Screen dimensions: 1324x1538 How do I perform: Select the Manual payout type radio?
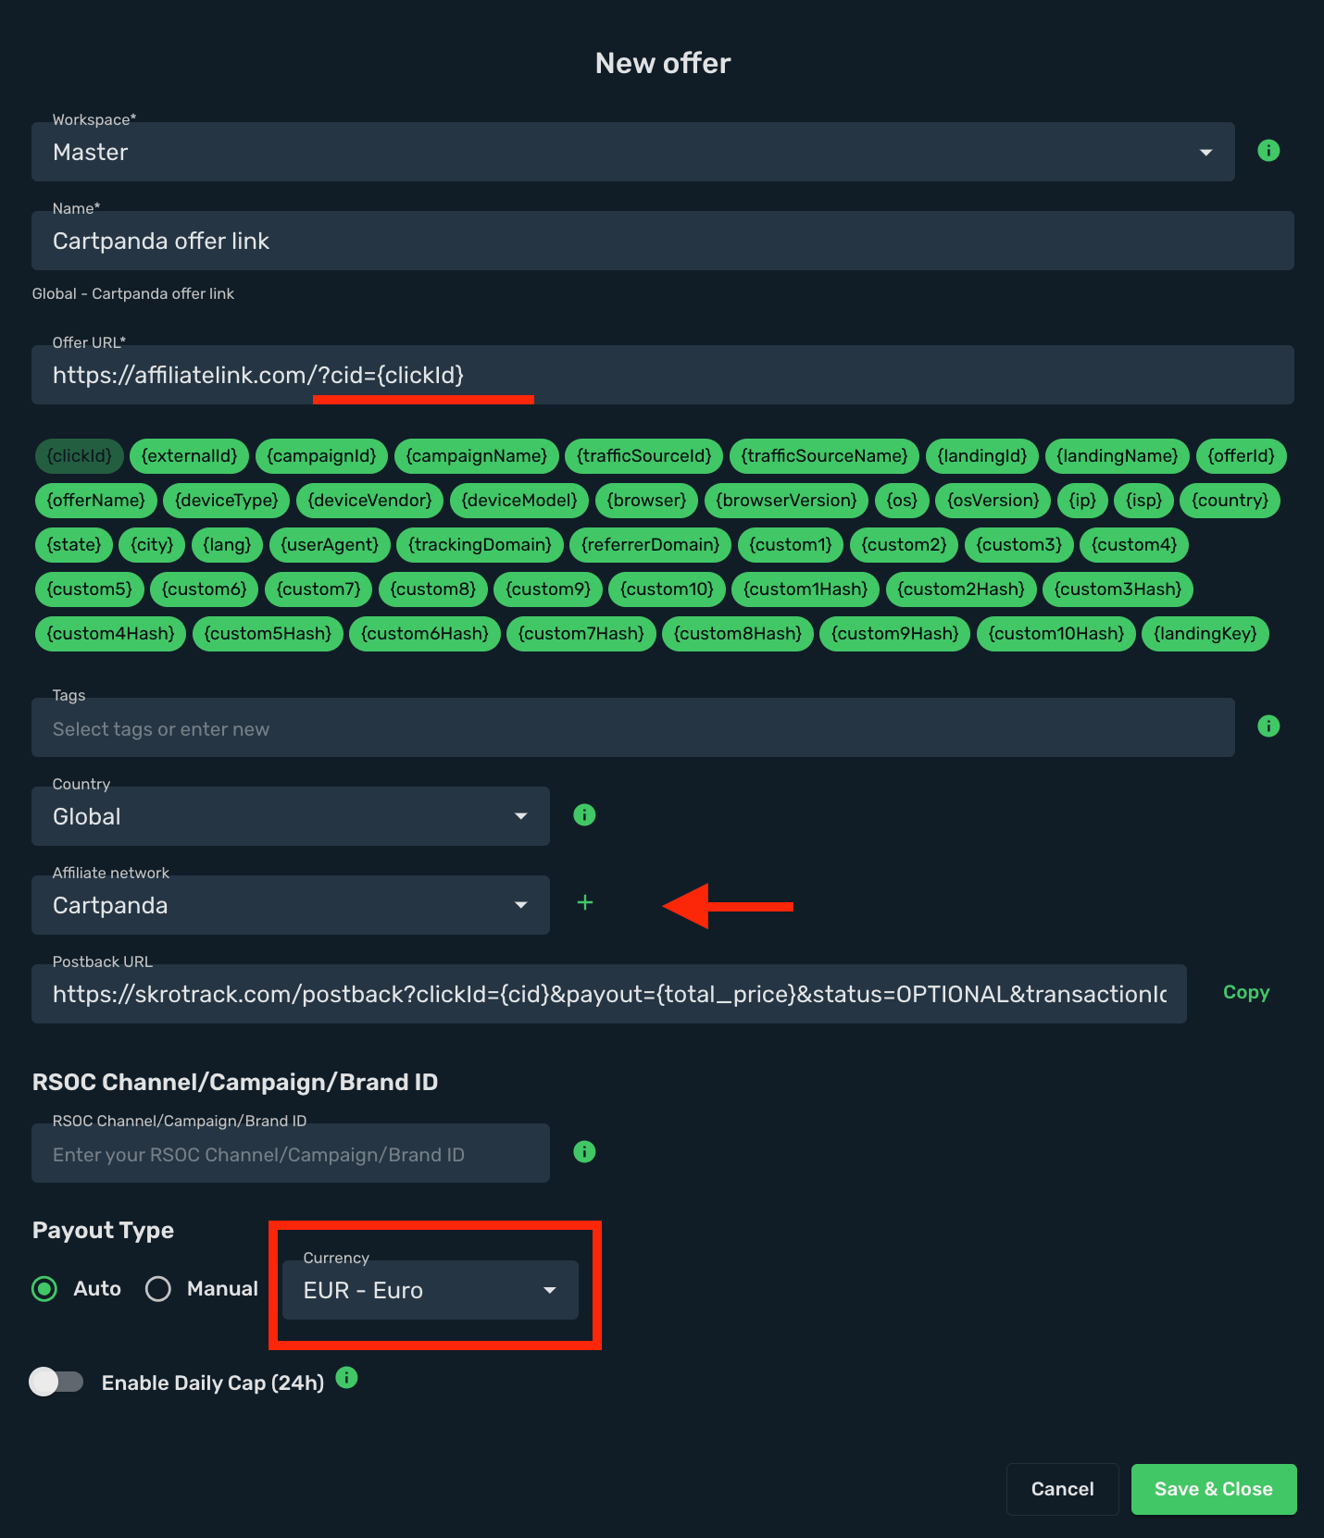[158, 1289]
